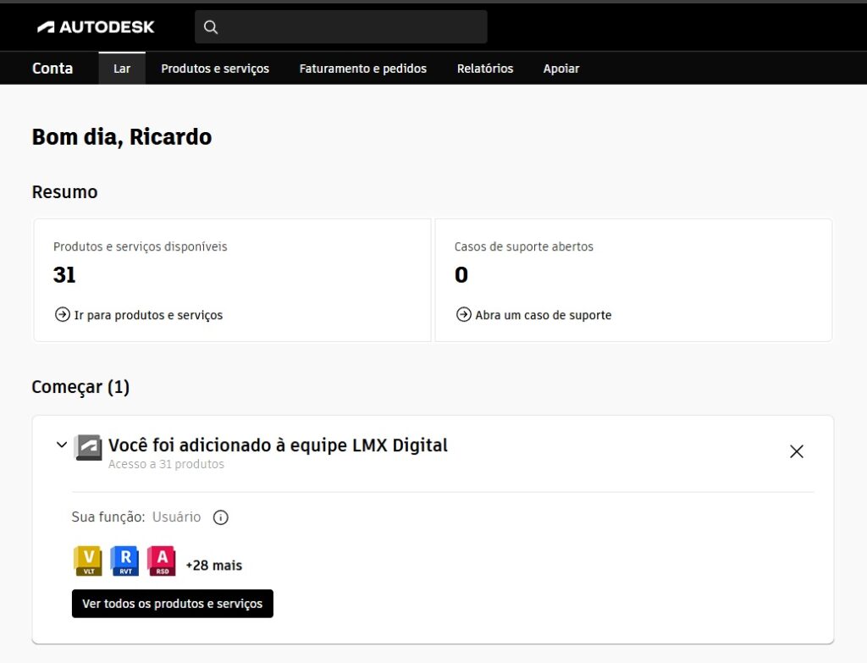This screenshot has width=867, height=663.
Task: Go to the Relatórios tab
Action: pos(484,69)
